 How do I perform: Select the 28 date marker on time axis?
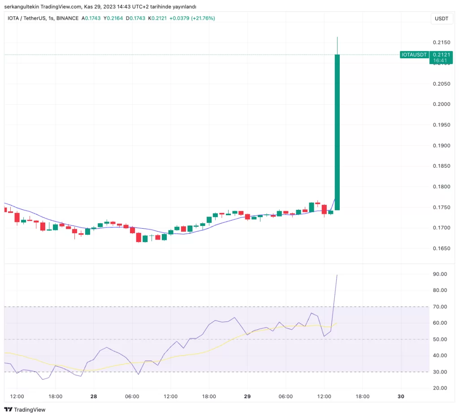[94, 396]
